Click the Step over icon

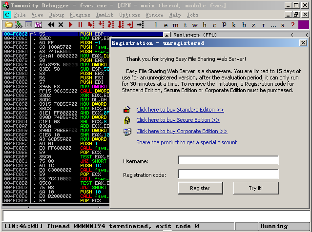[x=101, y=25]
